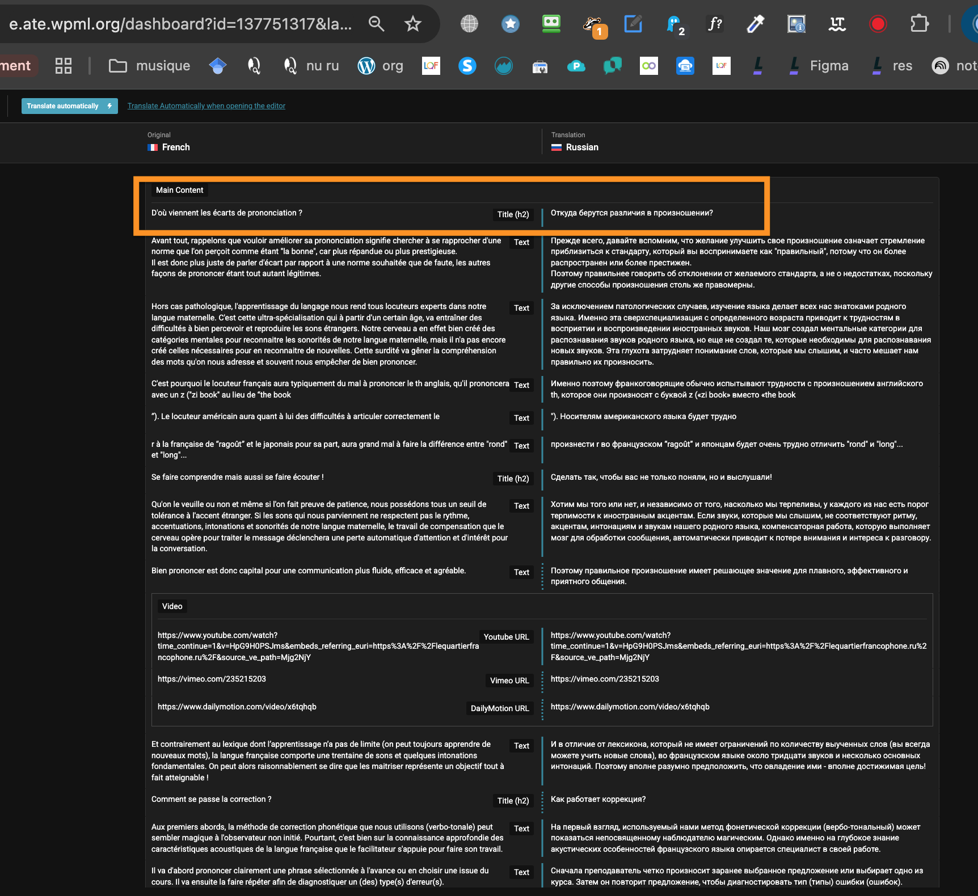Click the red record extension button
The width and height of the screenshot is (978, 896).
[878, 24]
